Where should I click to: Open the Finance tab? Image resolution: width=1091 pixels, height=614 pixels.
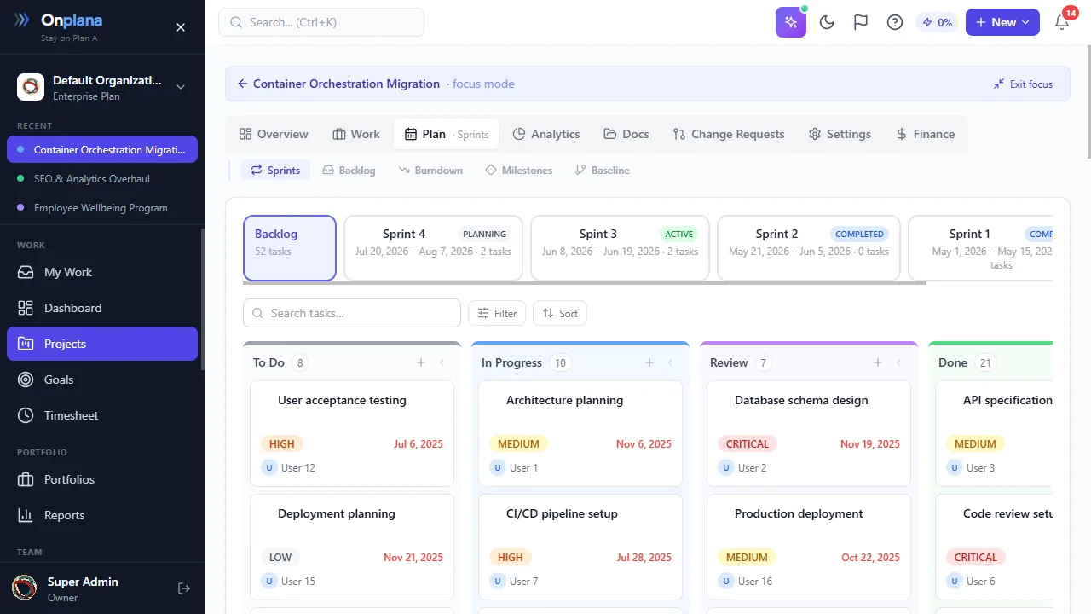tap(926, 134)
